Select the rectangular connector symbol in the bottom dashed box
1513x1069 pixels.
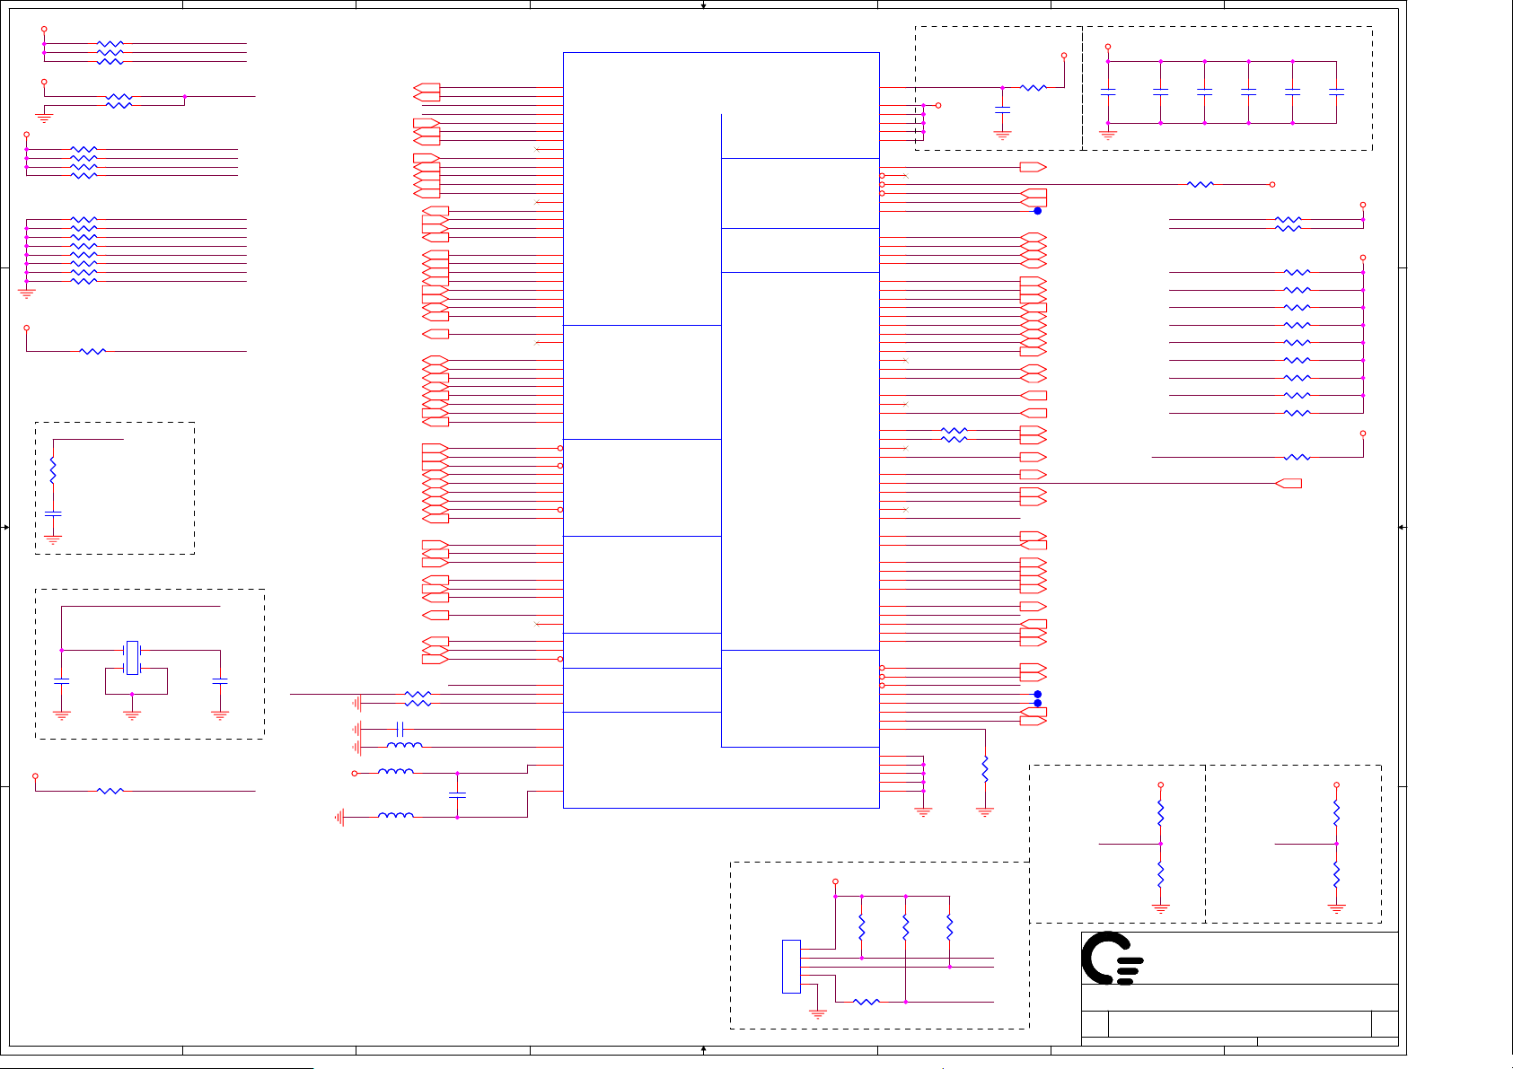coord(791,966)
